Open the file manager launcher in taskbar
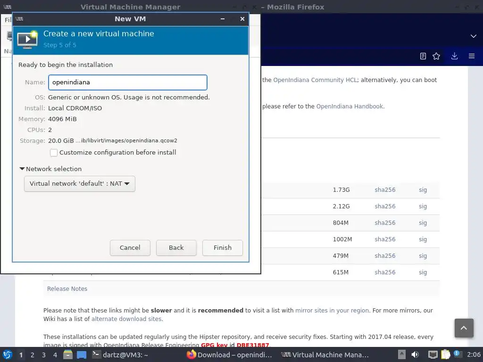The width and height of the screenshot is (483, 362). [x=68, y=354]
